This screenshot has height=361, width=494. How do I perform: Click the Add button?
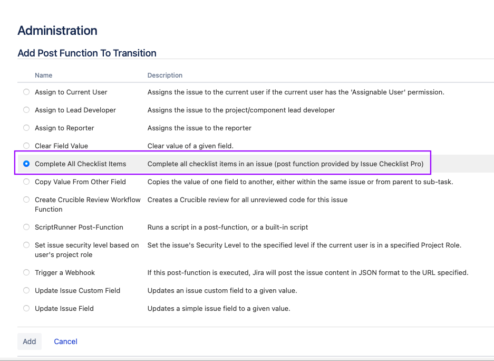click(x=30, y=341)
